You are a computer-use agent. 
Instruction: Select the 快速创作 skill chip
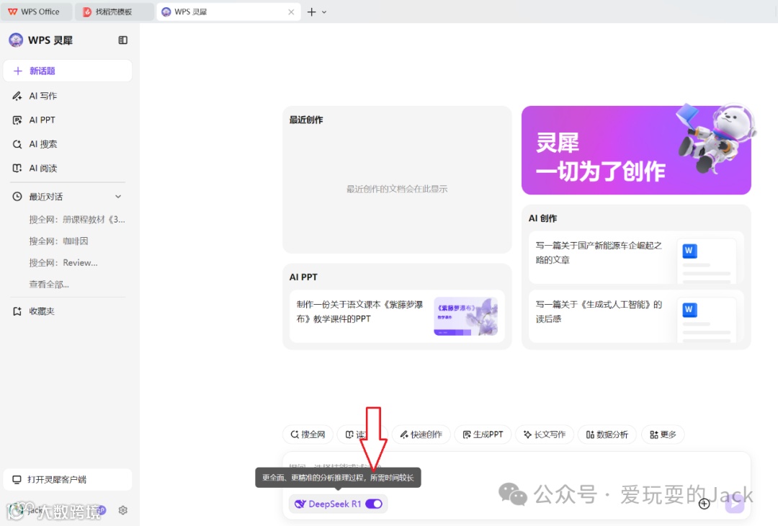[x=421, y=434]
